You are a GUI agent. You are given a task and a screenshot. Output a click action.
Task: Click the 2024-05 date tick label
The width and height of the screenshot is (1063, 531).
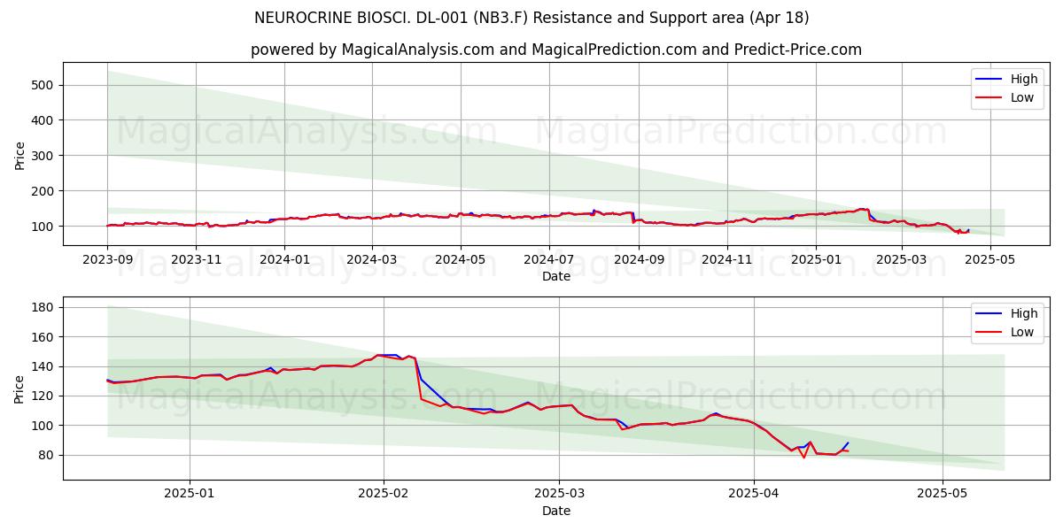pos(460,259)
